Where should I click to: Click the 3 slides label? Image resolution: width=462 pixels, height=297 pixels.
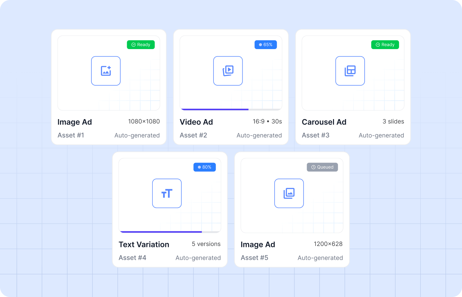coord(393,122)
